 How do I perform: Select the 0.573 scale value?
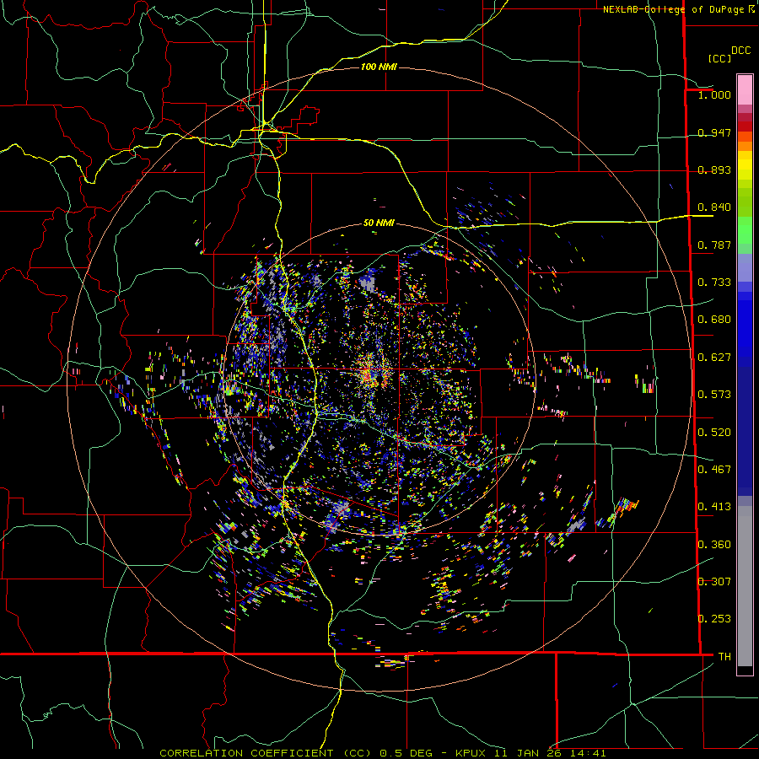[x=714, y=395]
